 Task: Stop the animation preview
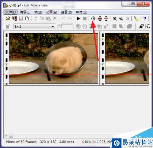85,19
